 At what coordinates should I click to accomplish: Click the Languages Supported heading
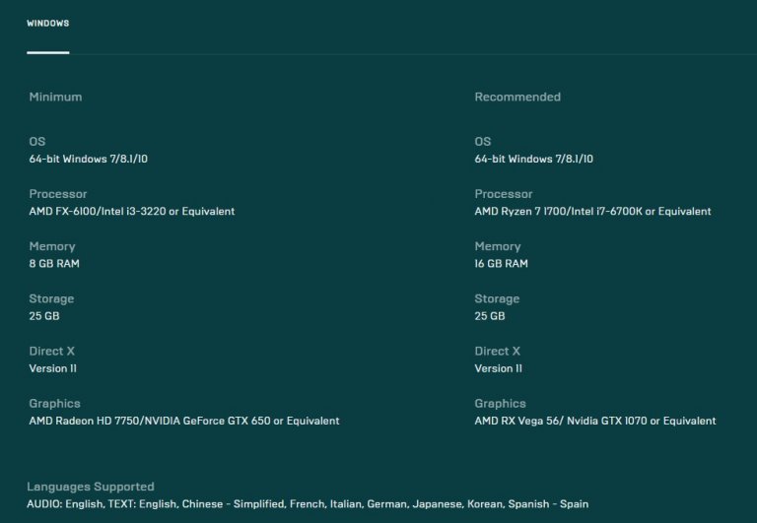[x=91, y=487]
